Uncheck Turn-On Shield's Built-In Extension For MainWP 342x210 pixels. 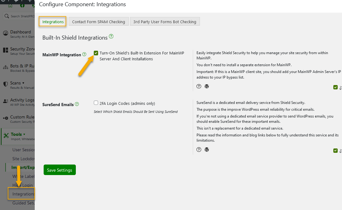point(96,53)
